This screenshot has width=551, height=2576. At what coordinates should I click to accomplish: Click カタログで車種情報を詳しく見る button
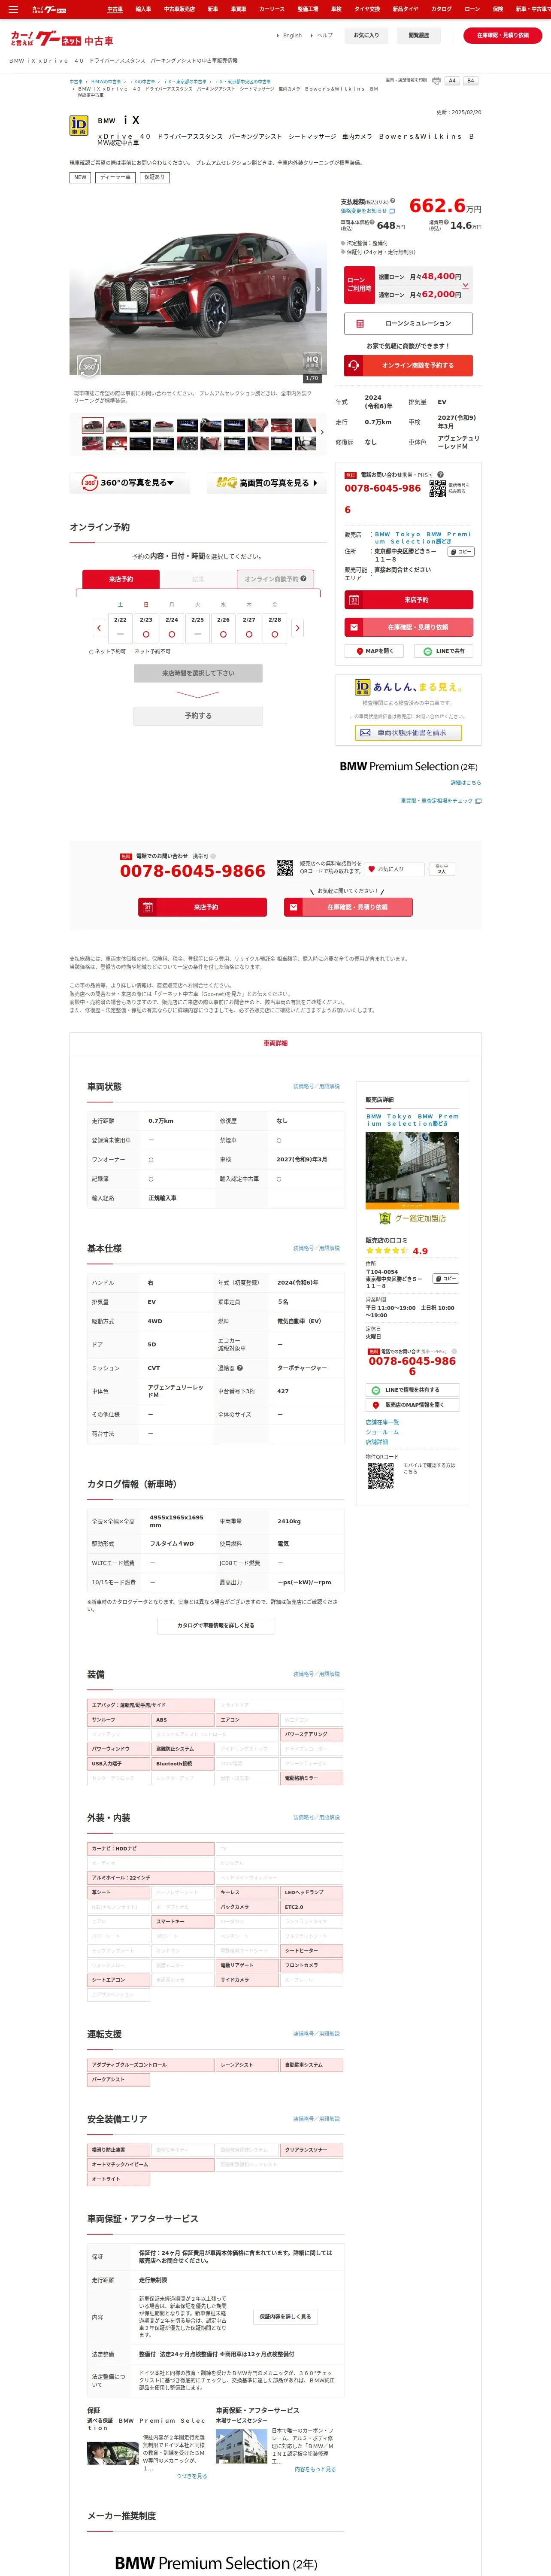pyautogui.click(x=216, y=1626)
